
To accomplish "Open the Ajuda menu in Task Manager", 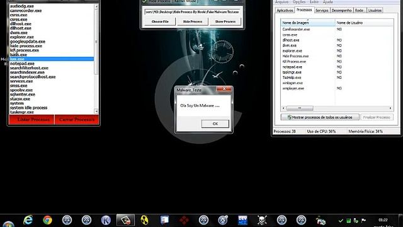I will (327, 2).
